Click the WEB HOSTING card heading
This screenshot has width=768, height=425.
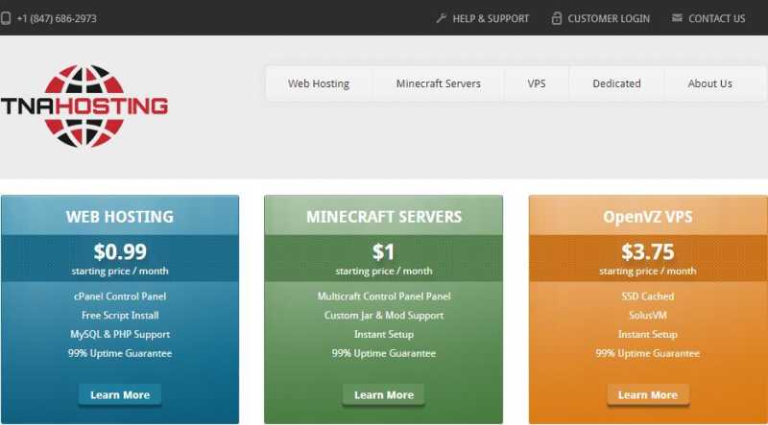120,217
